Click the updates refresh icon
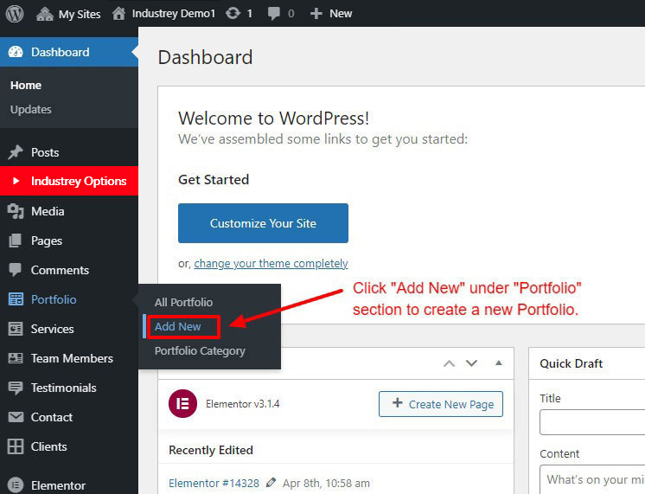 click(x=233, y=14)
